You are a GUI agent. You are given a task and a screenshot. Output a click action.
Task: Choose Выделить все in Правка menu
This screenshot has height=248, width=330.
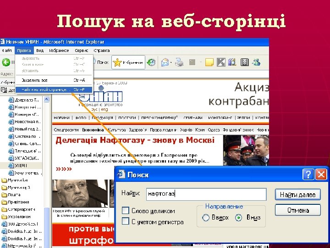click(x=54, y=80)
